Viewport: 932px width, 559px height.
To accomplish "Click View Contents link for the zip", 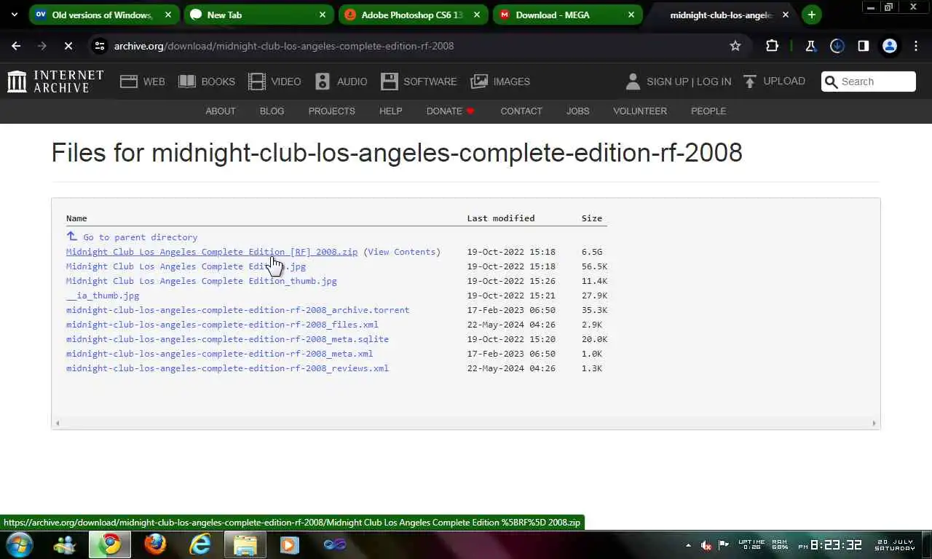I will (402, 252).
